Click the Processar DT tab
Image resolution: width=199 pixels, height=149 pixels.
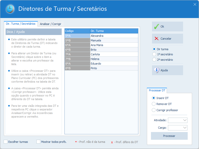click(x=157, y=90)
